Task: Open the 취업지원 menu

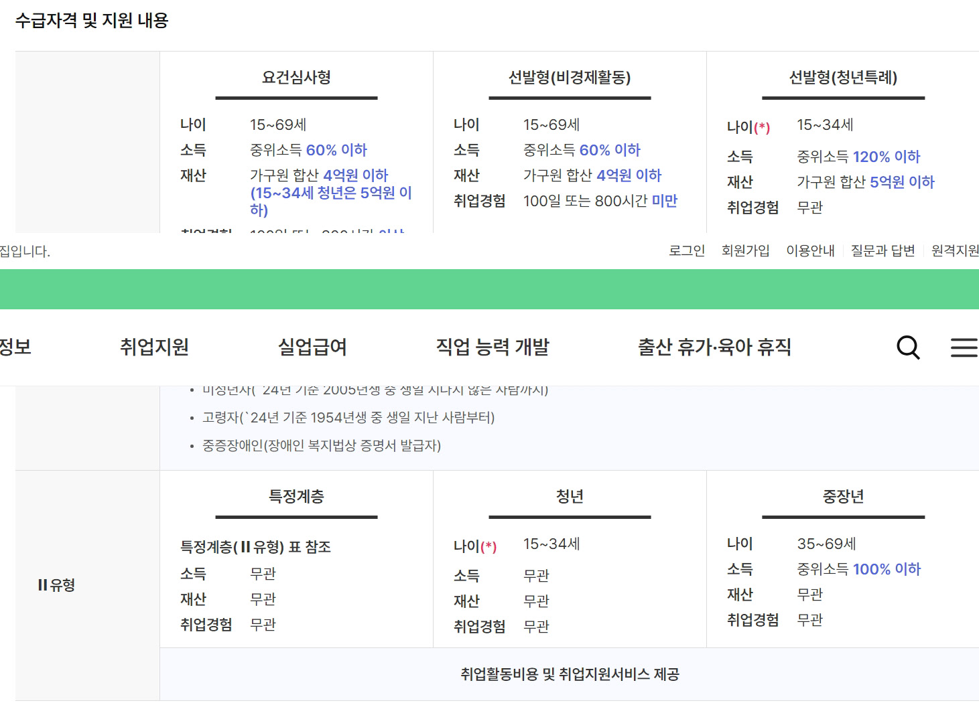Action: pyautogui.click(x=154, y=347)
